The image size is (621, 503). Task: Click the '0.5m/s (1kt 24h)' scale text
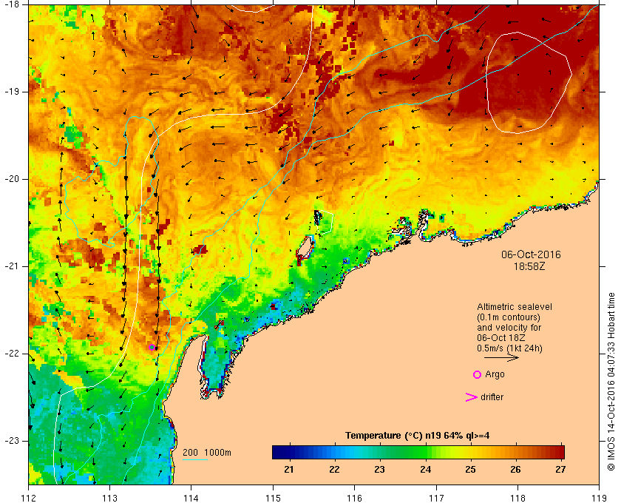click(509, 348)
